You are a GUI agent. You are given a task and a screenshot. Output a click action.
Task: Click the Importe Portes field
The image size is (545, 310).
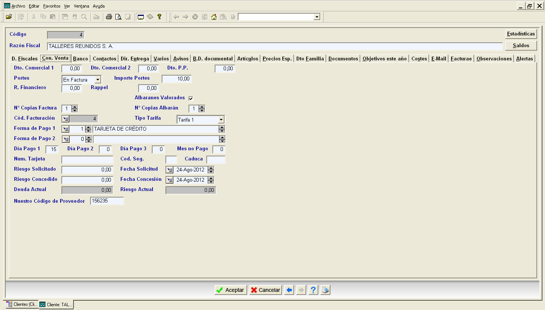pos(177,79)
